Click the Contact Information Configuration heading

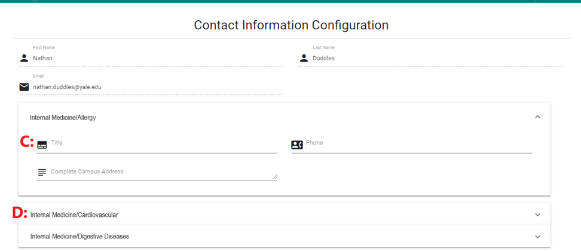click(x=291, y=25)
